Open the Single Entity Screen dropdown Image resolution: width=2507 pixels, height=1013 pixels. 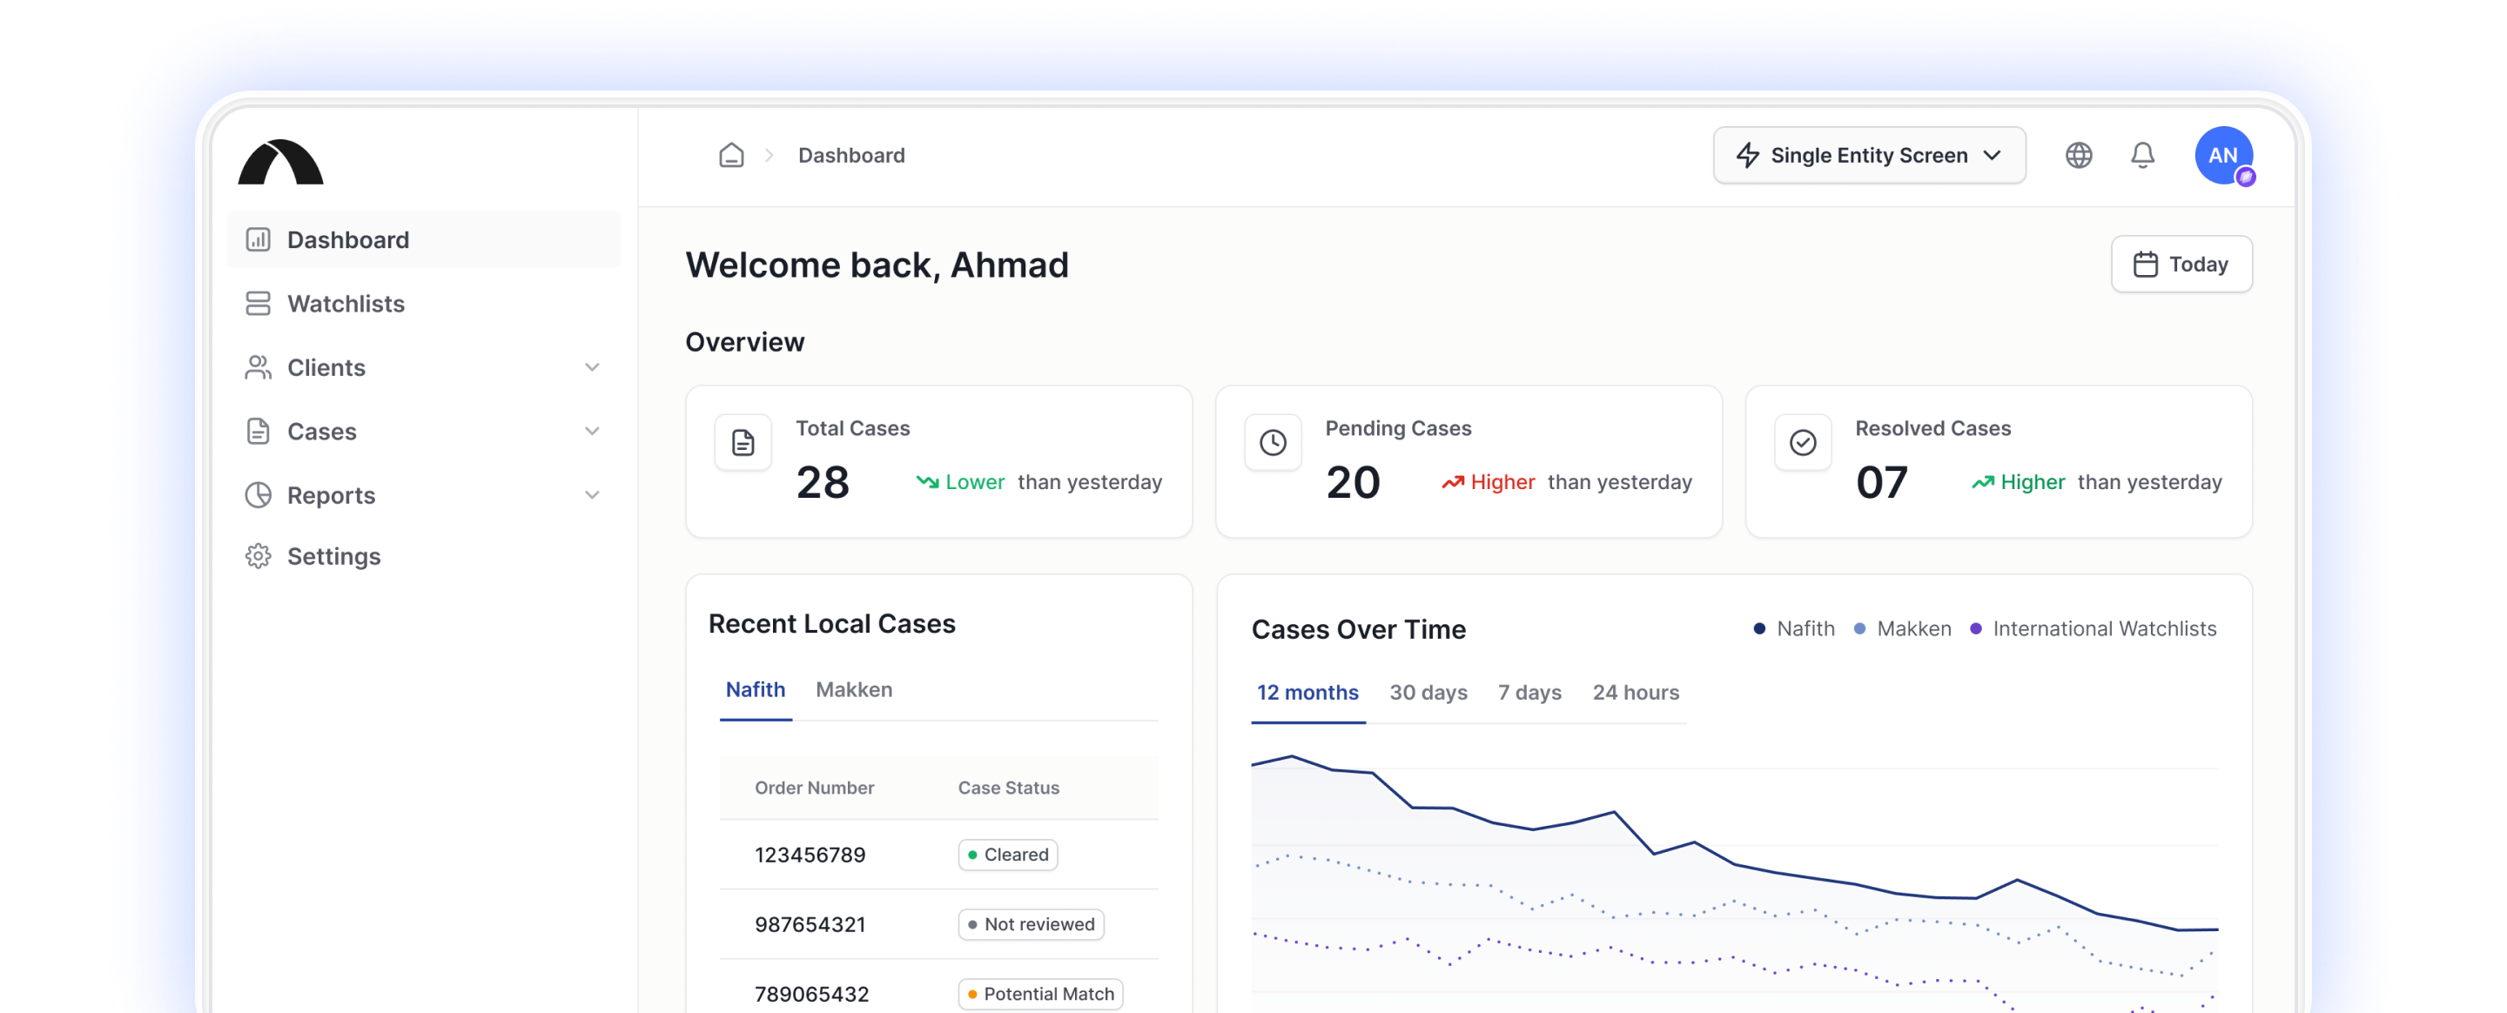[x=1869, y=155]
